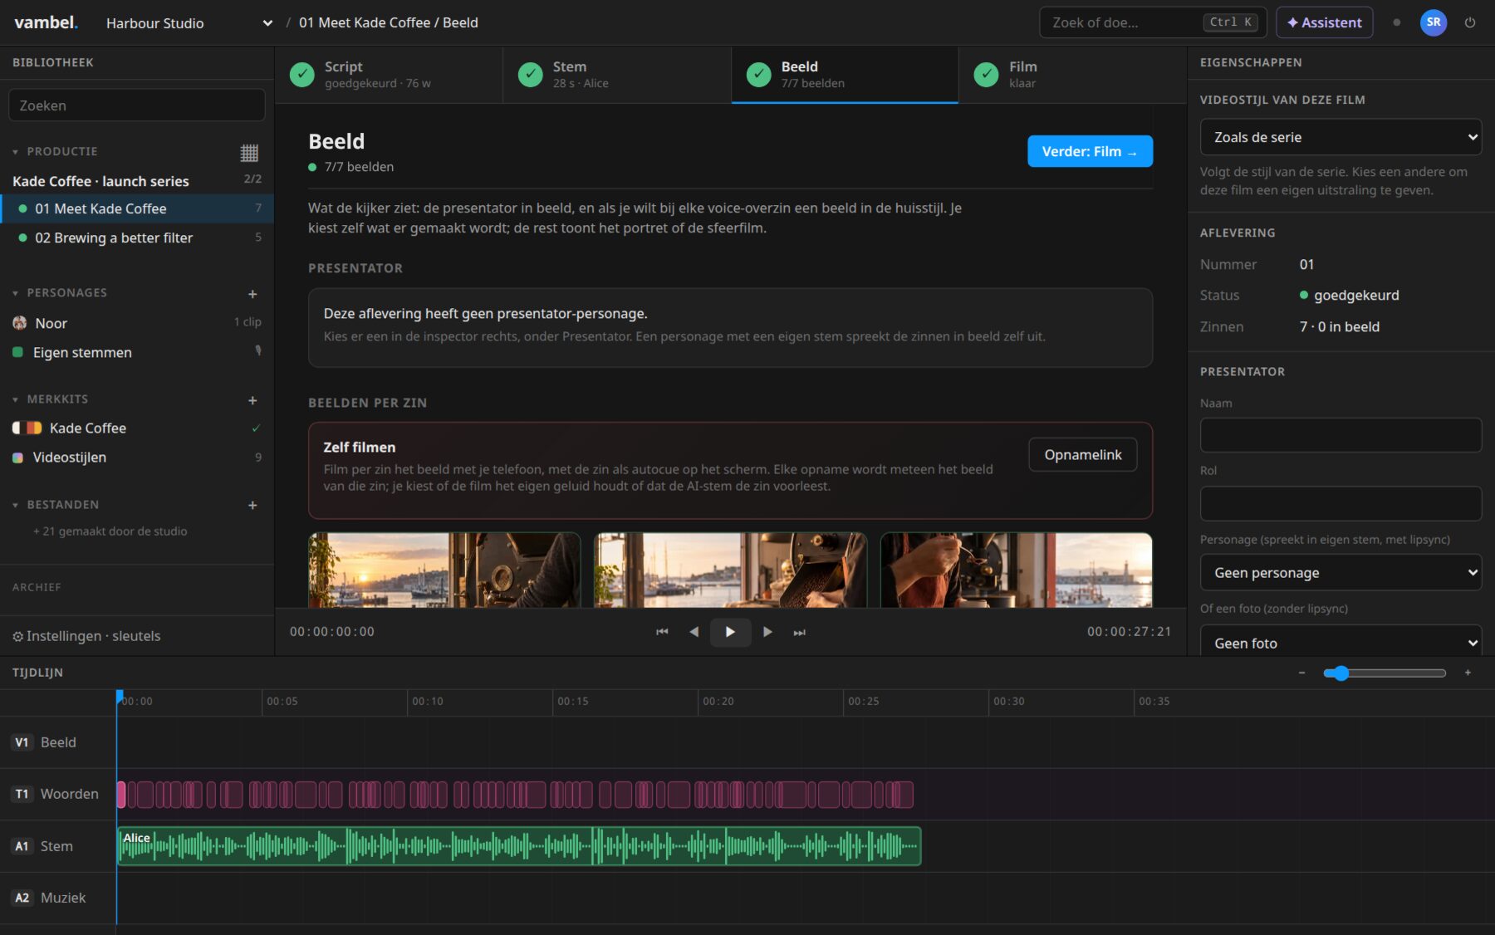This screenshot has height=935, width=1495.
Task: Open the 'Geen personage' dropdown
Action: pos(1341,573)
